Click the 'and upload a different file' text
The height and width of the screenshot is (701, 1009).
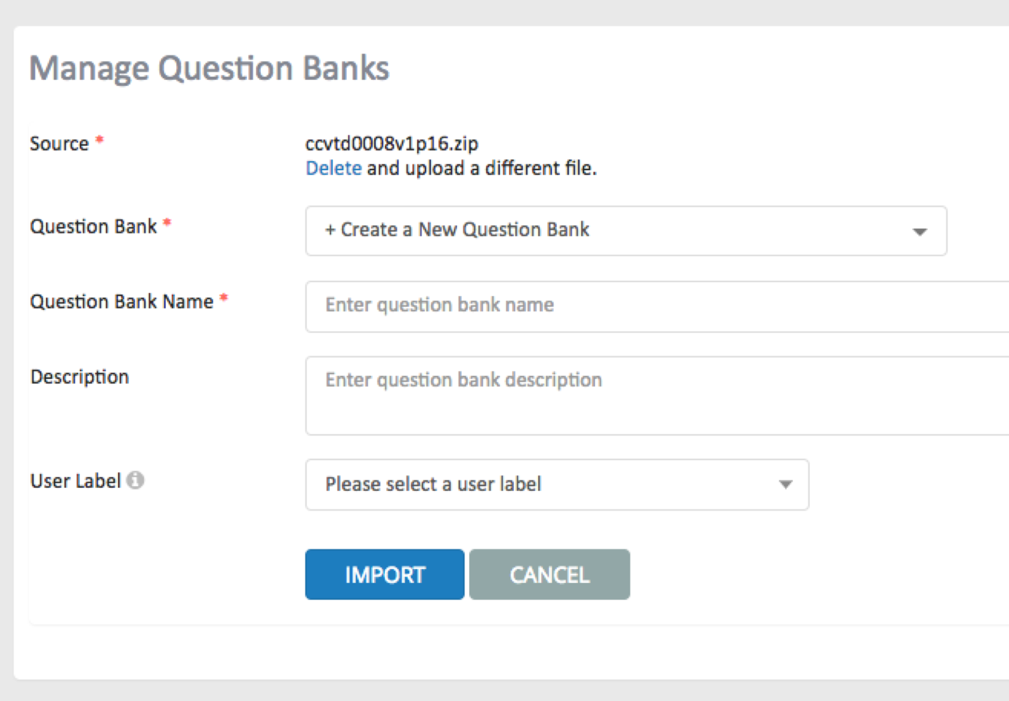481,168
